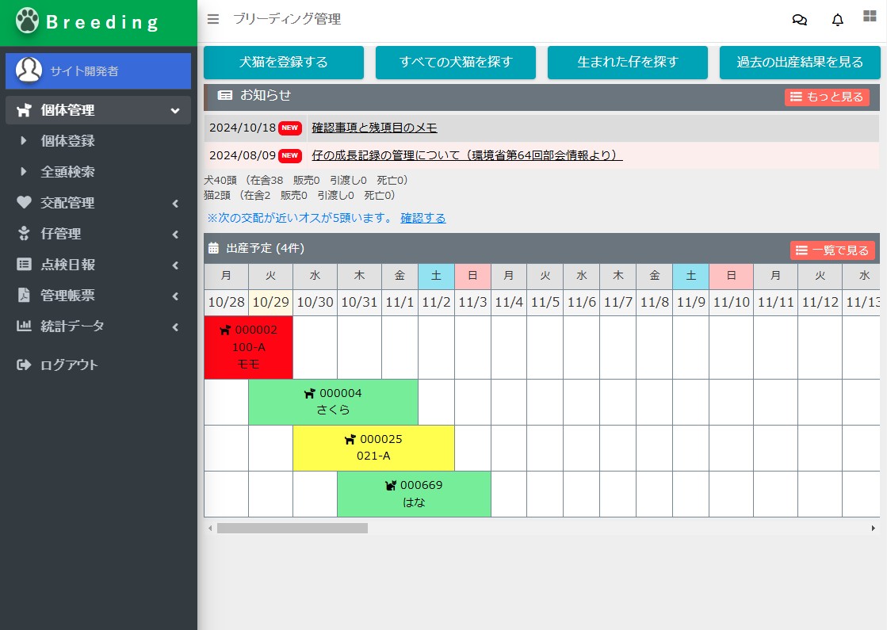Click the logout icon in sidebar

(x=25, y=365)
